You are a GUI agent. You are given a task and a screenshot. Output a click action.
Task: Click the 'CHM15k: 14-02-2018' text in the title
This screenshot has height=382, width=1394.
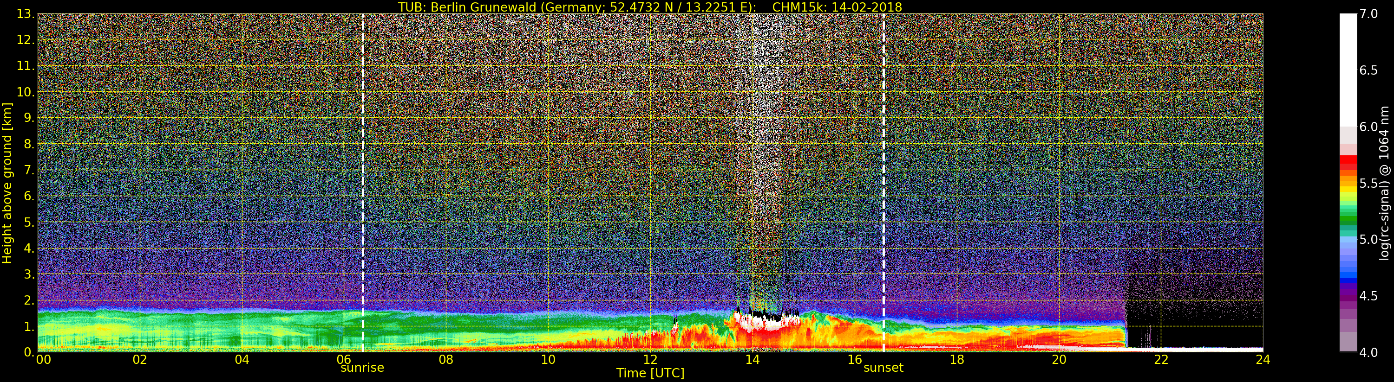[x=837, y=7]
